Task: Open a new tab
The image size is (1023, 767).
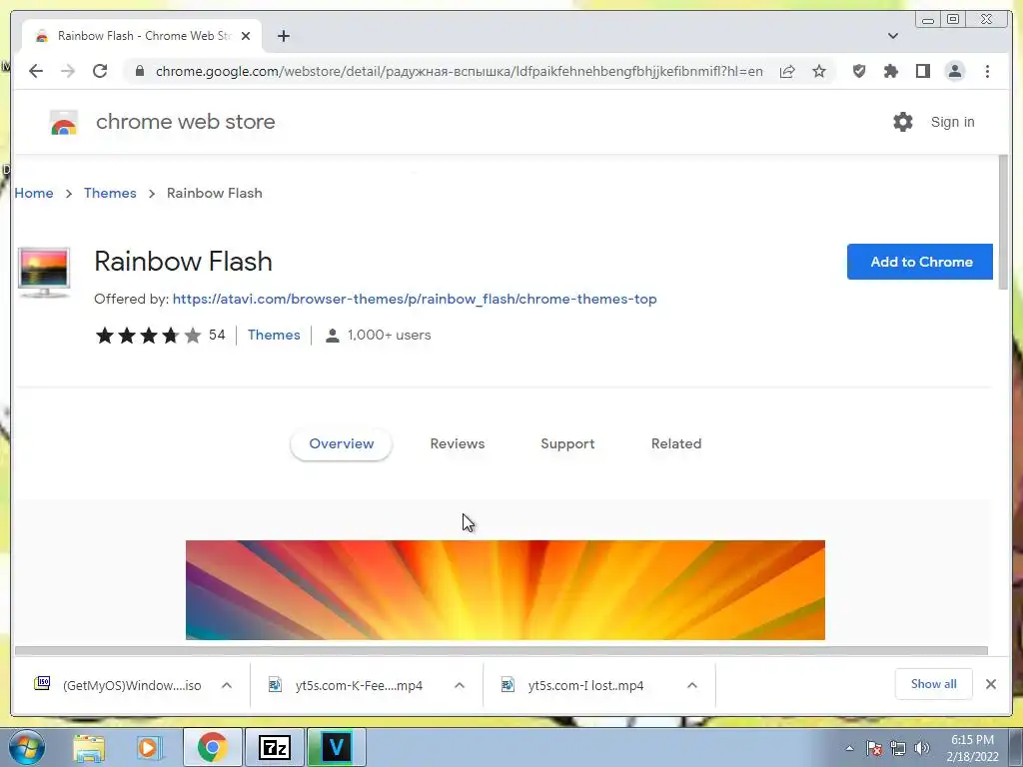Action: 283,36
